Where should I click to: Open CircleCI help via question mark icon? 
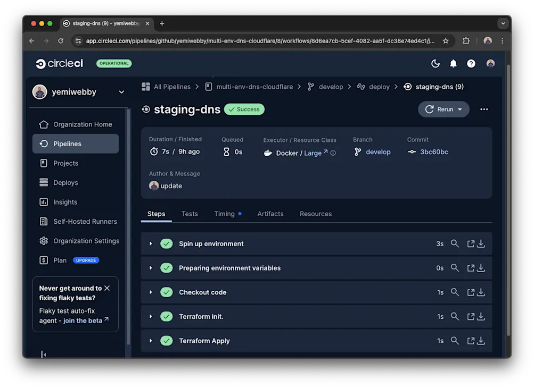coord(471,63)
